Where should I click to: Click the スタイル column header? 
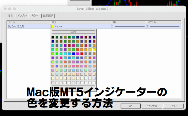pos(164,22)
